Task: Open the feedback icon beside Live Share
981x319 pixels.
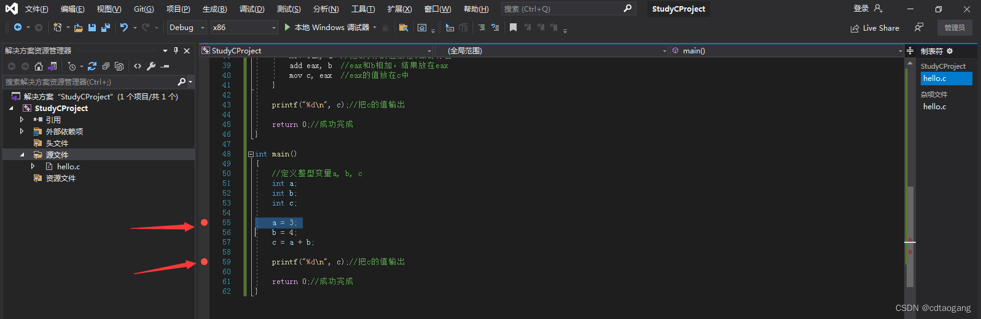Action: point(918,28)
